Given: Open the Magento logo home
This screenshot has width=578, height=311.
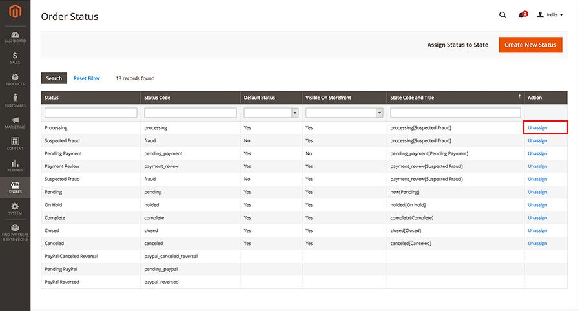Looking at the screenshot, I should (x=15, y=12).
